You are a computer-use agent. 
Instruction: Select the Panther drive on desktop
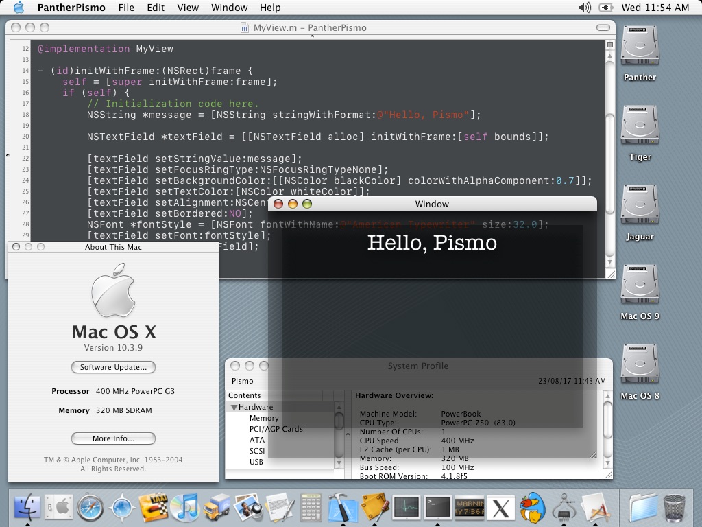640,45
